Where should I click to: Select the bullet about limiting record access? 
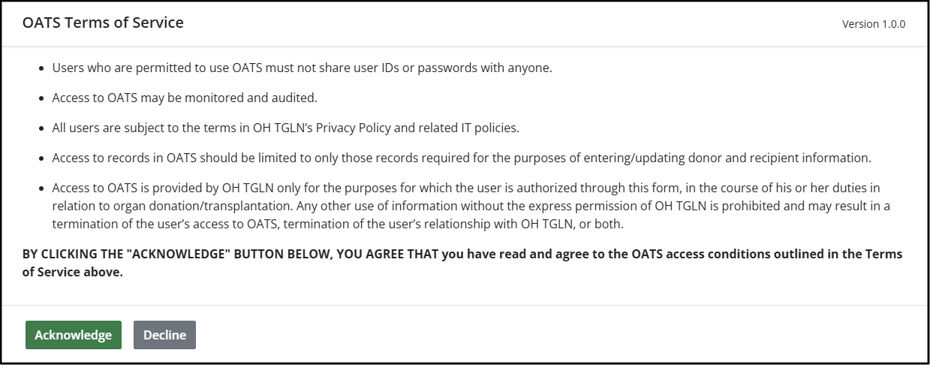[461, 158]
